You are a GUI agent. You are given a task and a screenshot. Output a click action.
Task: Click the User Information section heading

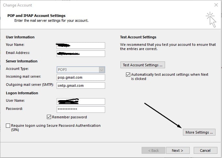pos(20,37)
